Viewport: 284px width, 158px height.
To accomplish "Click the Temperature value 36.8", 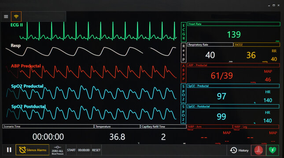I will tap(117, 137).
